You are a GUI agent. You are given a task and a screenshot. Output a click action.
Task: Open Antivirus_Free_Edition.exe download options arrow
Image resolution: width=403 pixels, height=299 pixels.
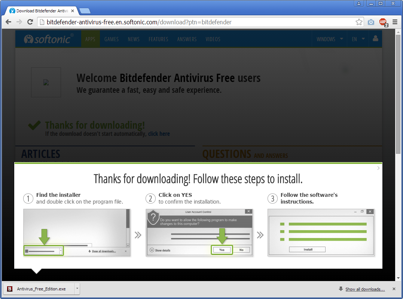77,289
